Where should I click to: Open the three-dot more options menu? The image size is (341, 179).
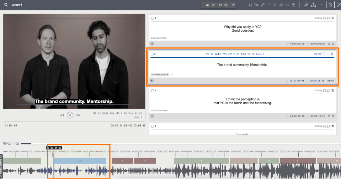(321, 5)
